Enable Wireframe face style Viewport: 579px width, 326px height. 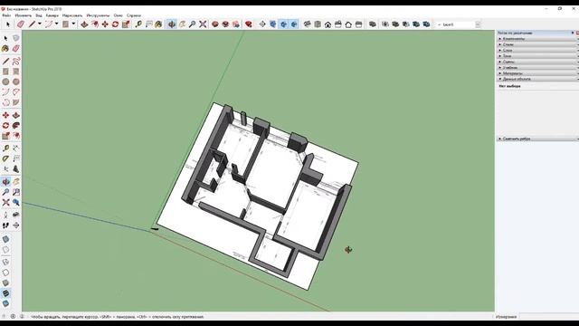tap(5, 262)
